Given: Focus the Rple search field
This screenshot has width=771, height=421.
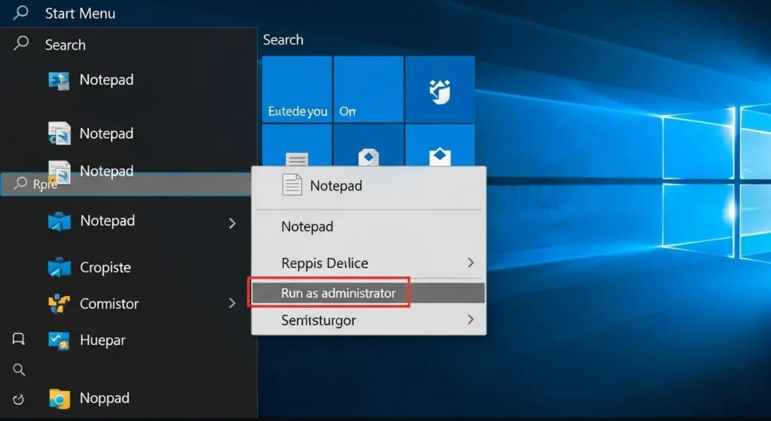Looking at the screenshot, I should [126, 185].
